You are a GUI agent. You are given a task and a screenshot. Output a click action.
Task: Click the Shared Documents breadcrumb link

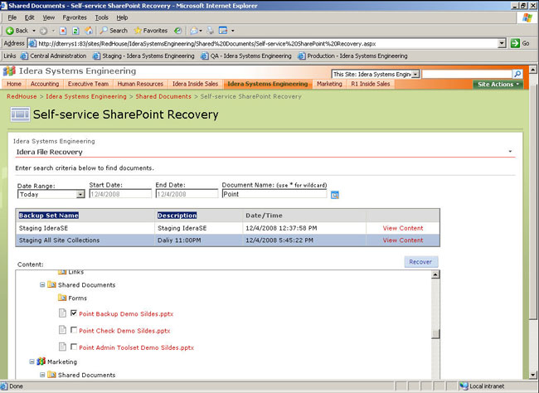pos(163,97)
